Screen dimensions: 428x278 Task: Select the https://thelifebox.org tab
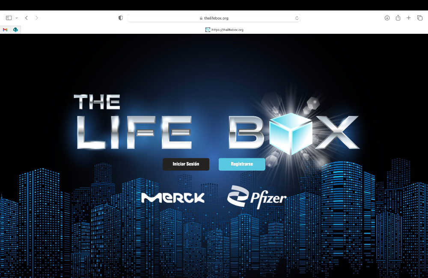[224, 30]
